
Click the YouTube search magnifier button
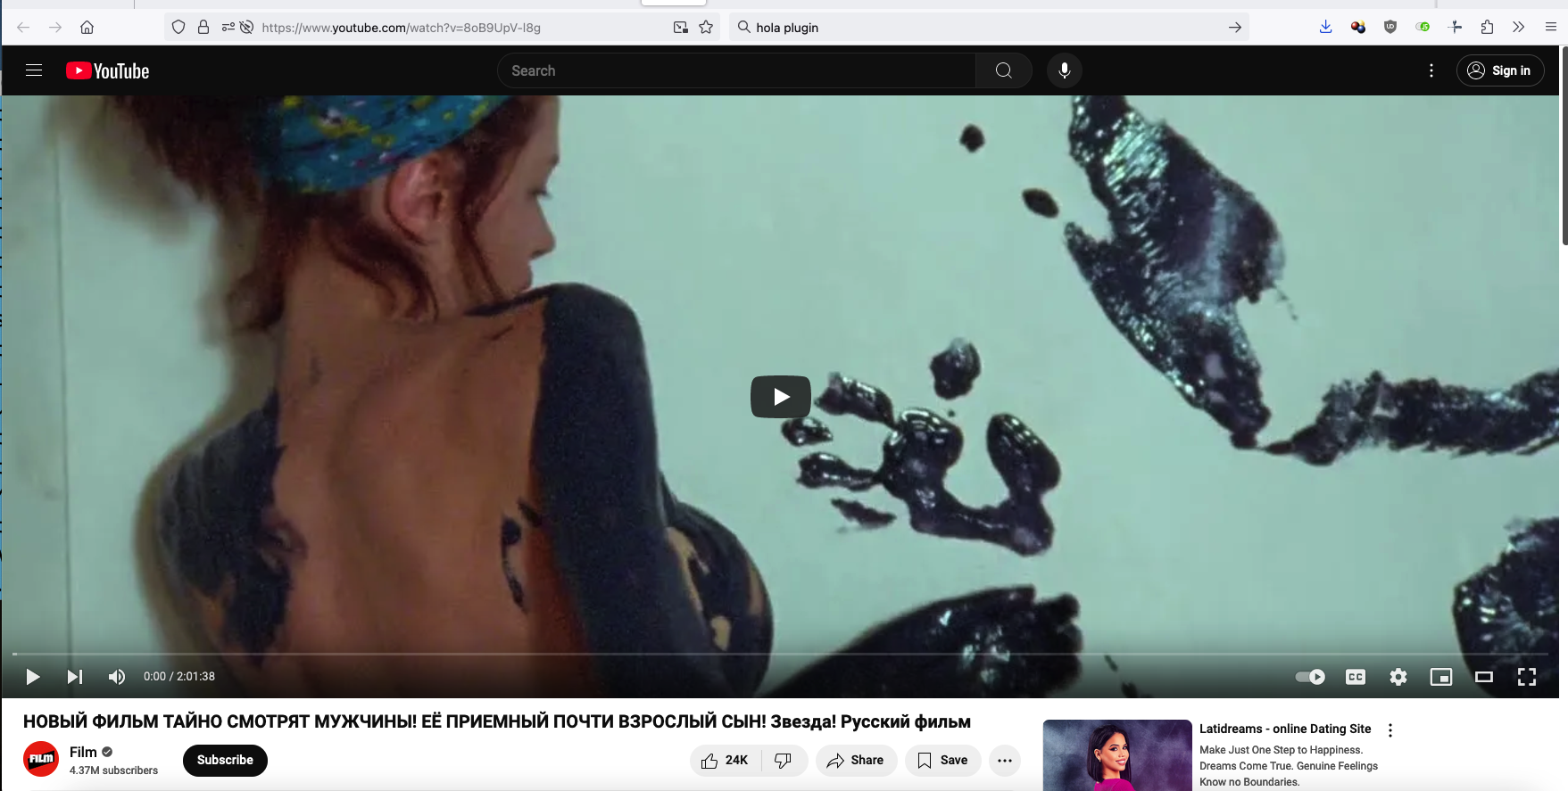tap(1003, 70)
